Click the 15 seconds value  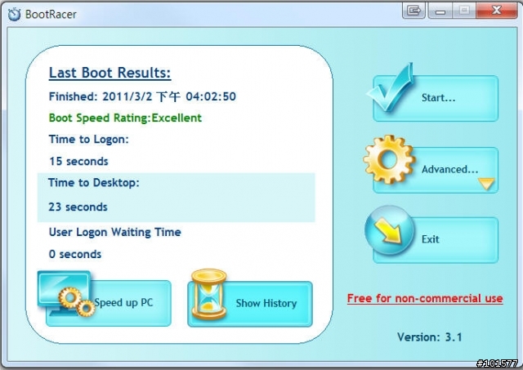tap(78, 162)
